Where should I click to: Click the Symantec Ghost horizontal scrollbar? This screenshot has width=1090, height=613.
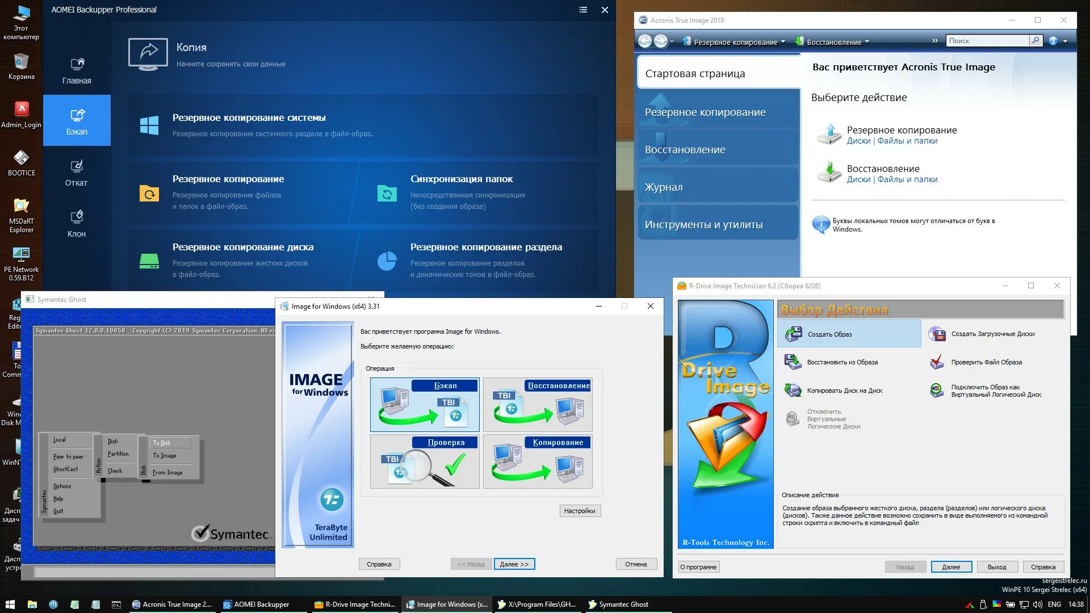(154, 572)
